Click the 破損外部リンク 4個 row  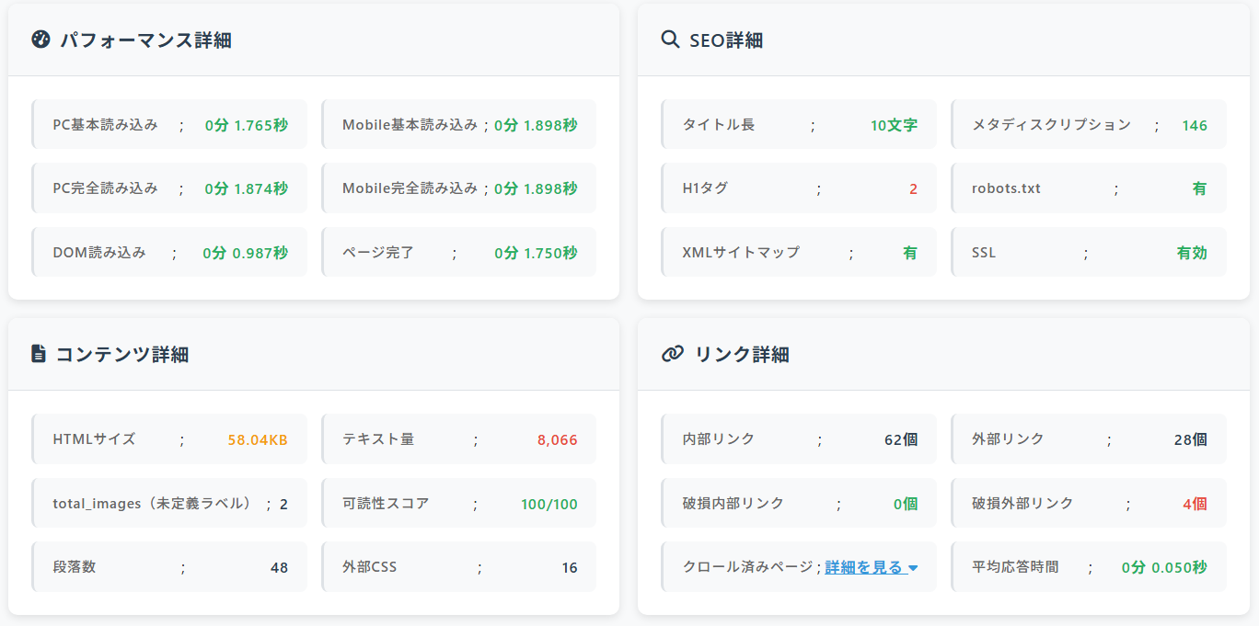point(1089,504)
